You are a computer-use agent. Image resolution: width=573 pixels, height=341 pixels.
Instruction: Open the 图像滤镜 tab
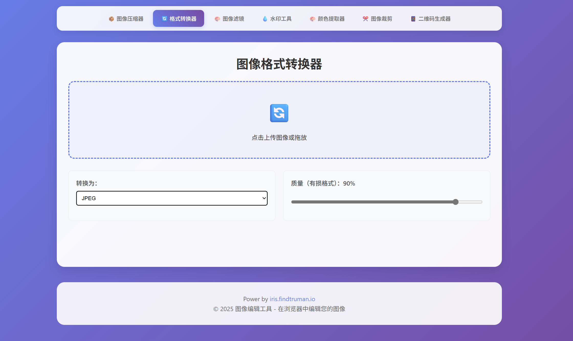pos(233,19)
